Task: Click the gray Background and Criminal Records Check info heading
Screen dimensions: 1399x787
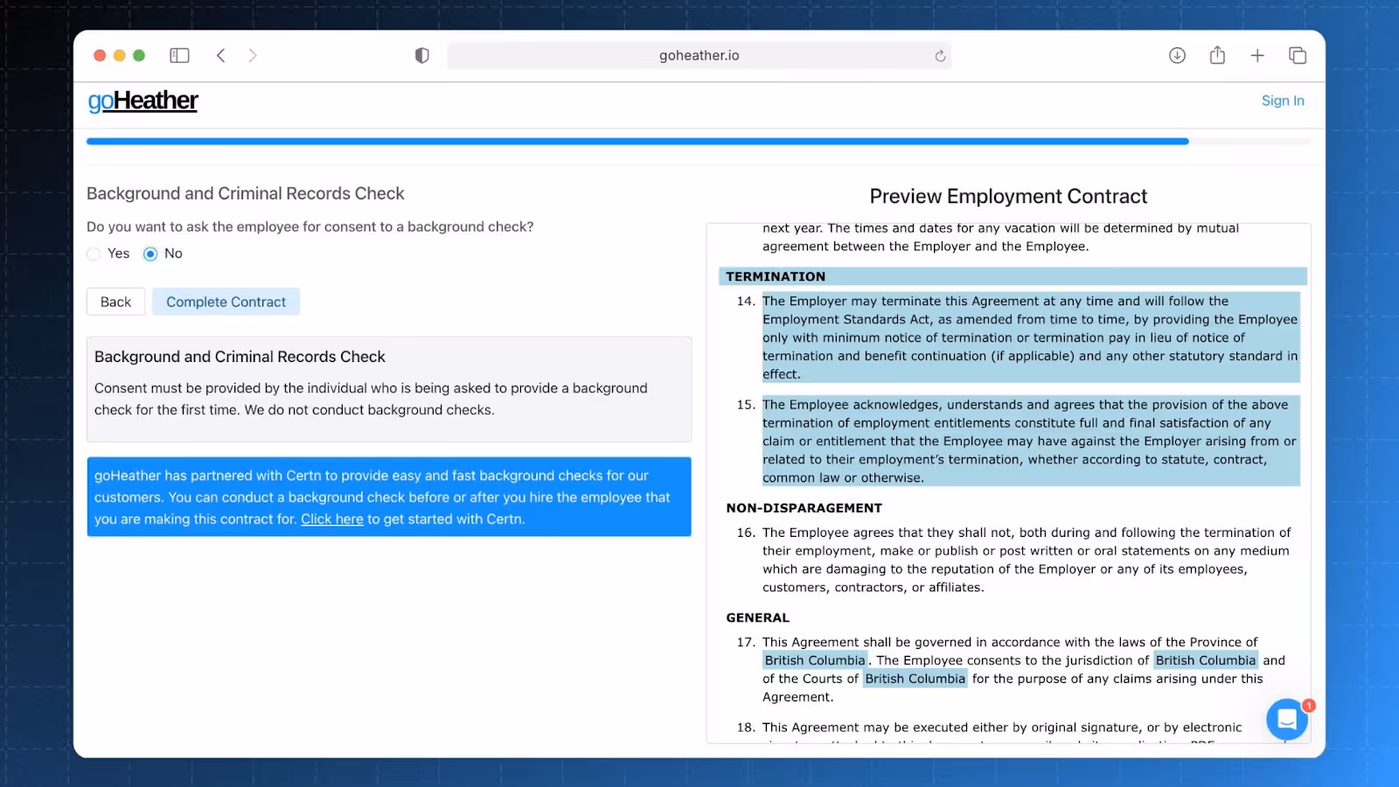Action: click(x=240, y=357)
